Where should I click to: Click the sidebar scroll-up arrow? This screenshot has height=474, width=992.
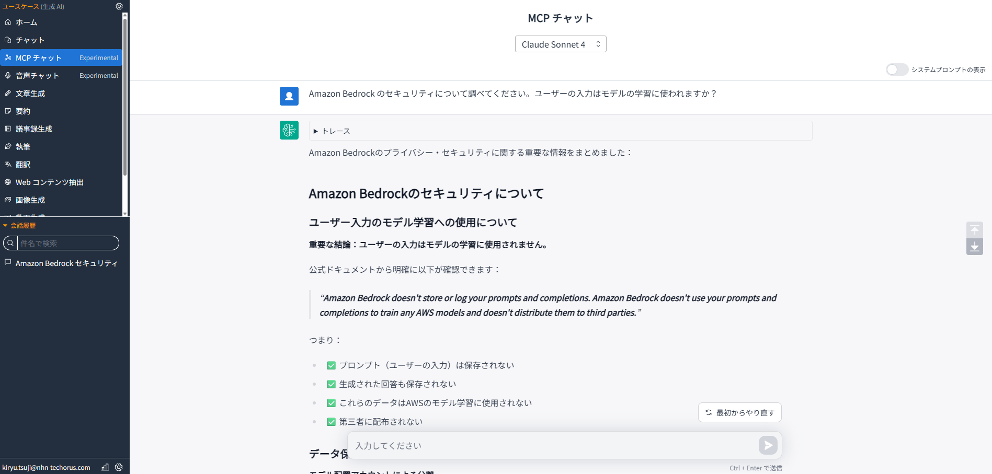pos(124,16)
